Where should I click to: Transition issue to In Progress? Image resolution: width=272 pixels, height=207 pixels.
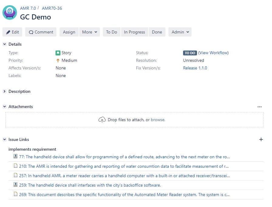tap(134, 32)
